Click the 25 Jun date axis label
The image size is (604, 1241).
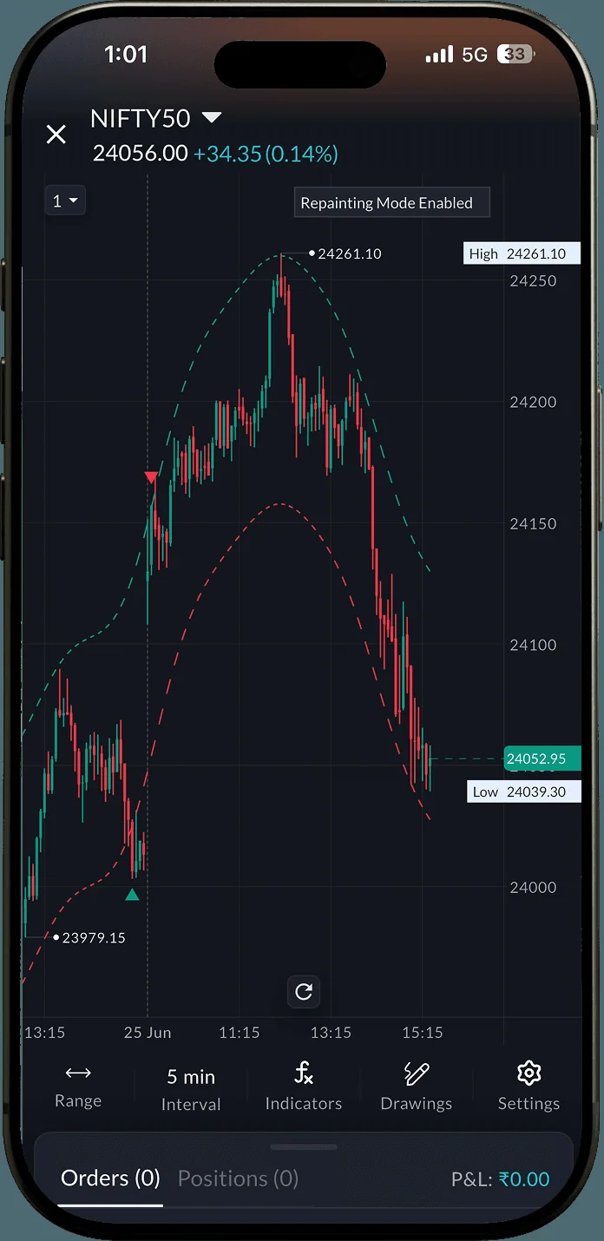148,1033
